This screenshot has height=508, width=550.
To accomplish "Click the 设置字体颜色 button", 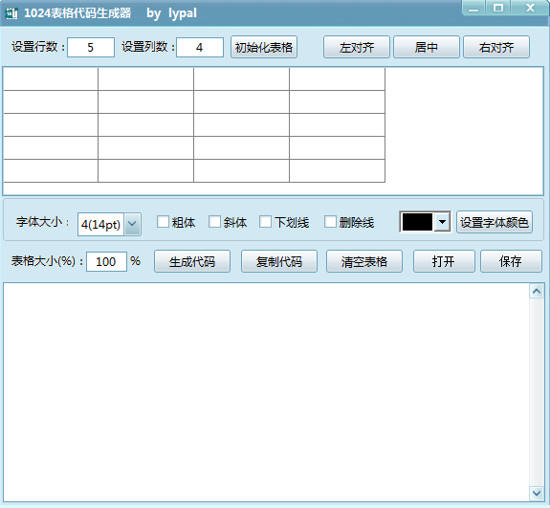I will [495, 222].
